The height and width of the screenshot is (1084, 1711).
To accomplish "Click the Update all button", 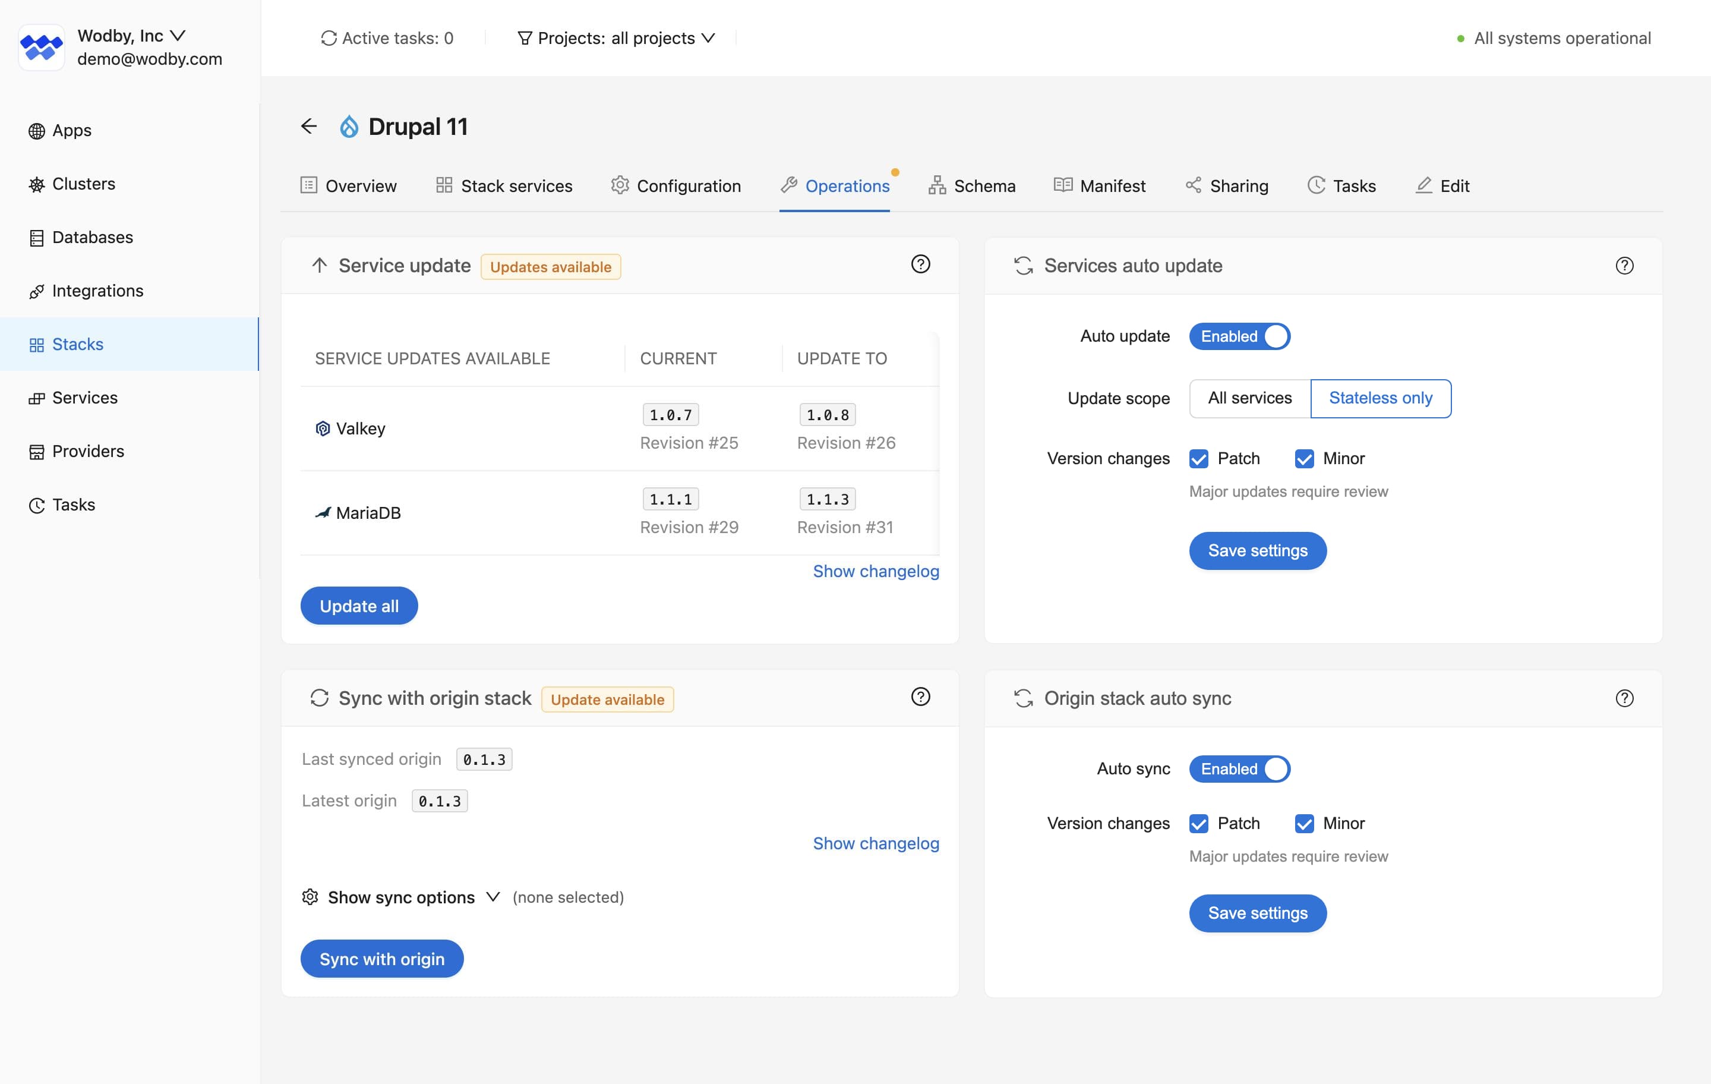I will tap(359, 606).
